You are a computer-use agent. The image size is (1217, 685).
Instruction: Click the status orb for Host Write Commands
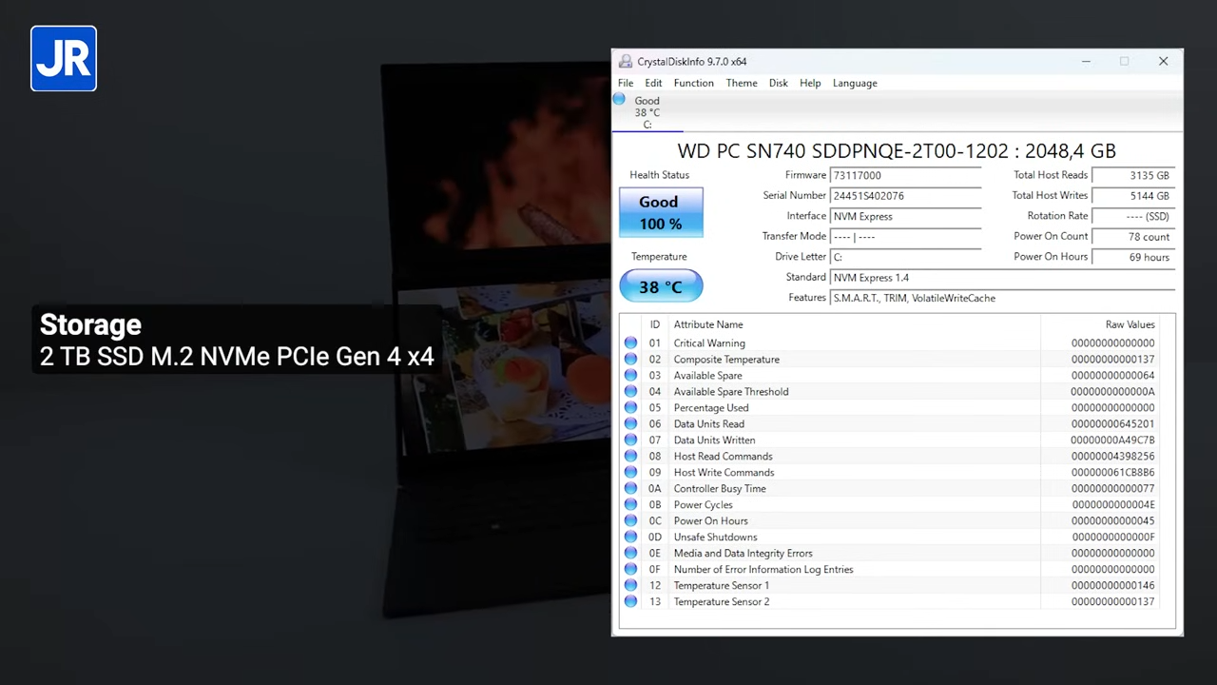630,473
